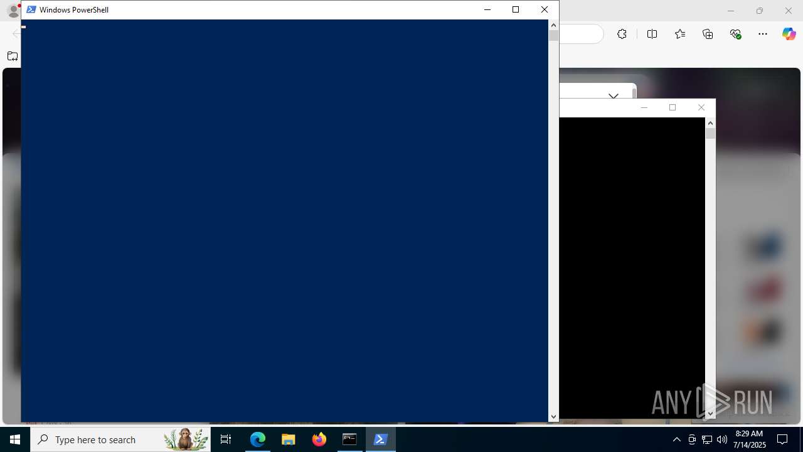The height and width of the screenshot is (452, 803).
Task: Click the monkey illustration in the search box
Action: pyautogui.click(x=186, y=439)
